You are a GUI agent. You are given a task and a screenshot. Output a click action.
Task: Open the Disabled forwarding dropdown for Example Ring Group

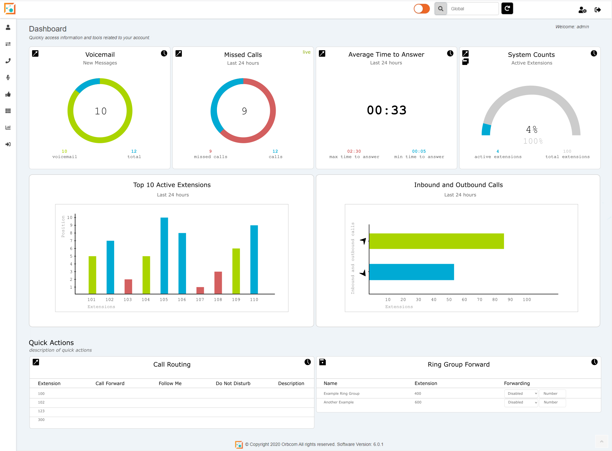coord(521,393)
